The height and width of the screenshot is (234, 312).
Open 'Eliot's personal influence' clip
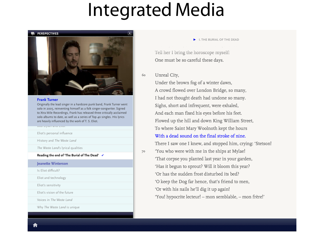pos(55,133)
